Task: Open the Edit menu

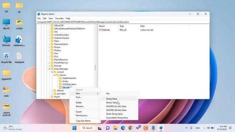Action: [x=44, y=18]
